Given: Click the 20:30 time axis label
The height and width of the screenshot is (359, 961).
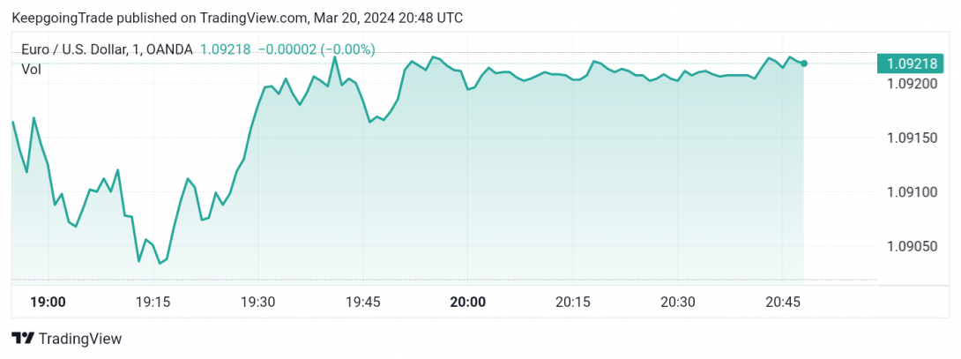Looking at the screenshot, I should pyautogui.click(x=677, y=302).
